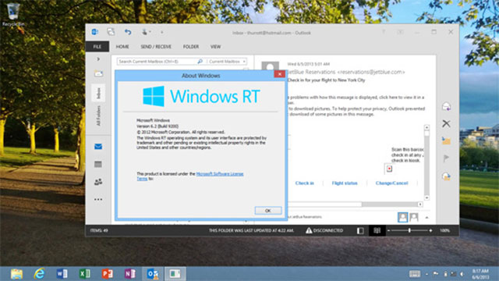Viewport: 499px width, 281px height.
Task: Select the Inbox vertical label
Action: (98, 93)
